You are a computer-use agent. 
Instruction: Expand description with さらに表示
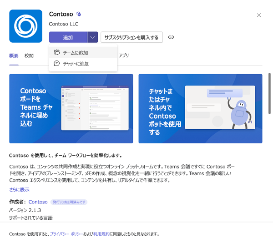point(19,190)
